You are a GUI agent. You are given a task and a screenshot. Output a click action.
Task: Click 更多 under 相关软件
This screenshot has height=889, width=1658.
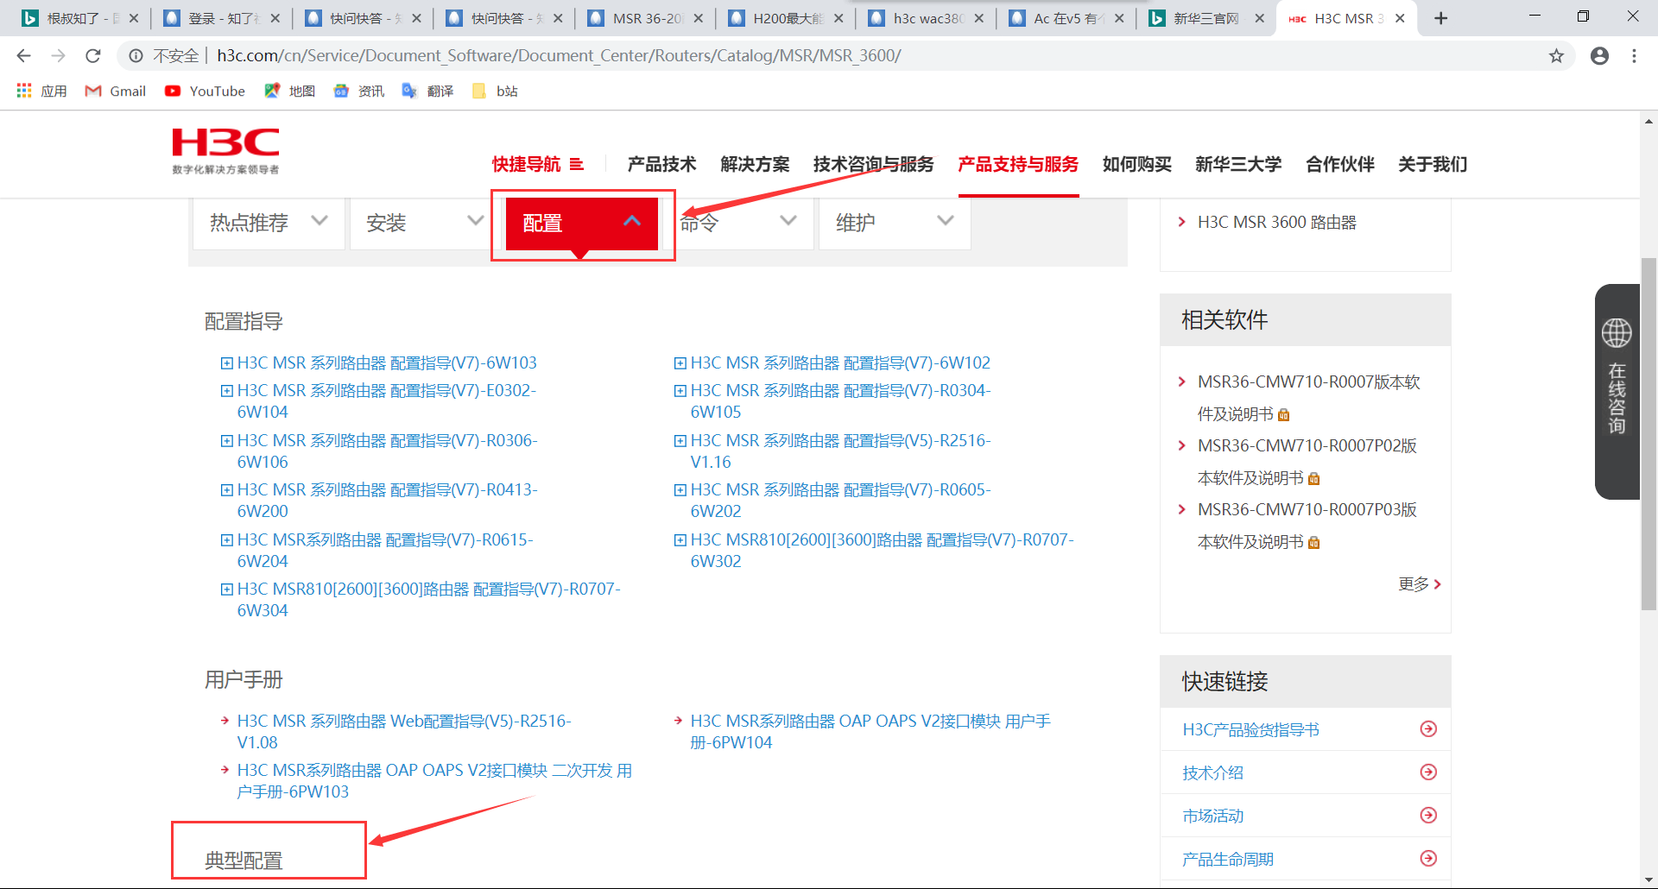click(1420, 584)
